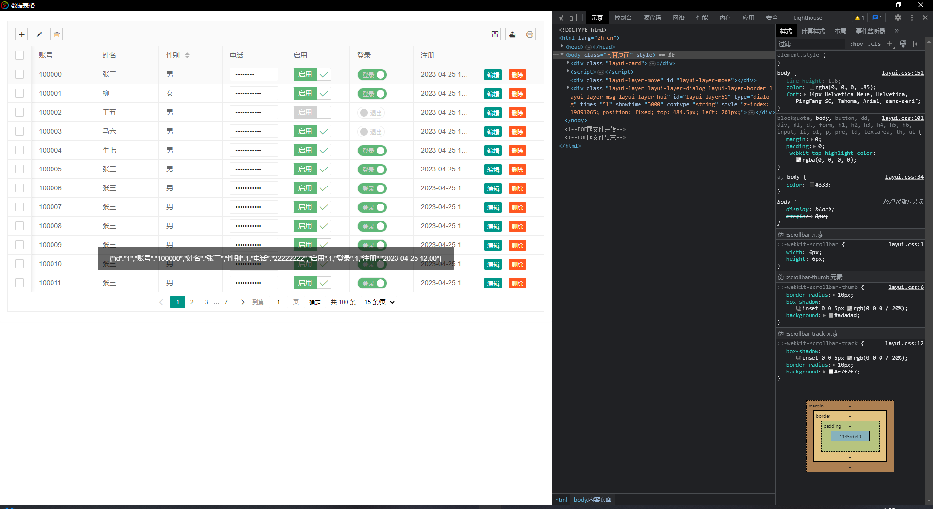
Task: Check the select-all header checkbox
Action: [x=19, y=55]
